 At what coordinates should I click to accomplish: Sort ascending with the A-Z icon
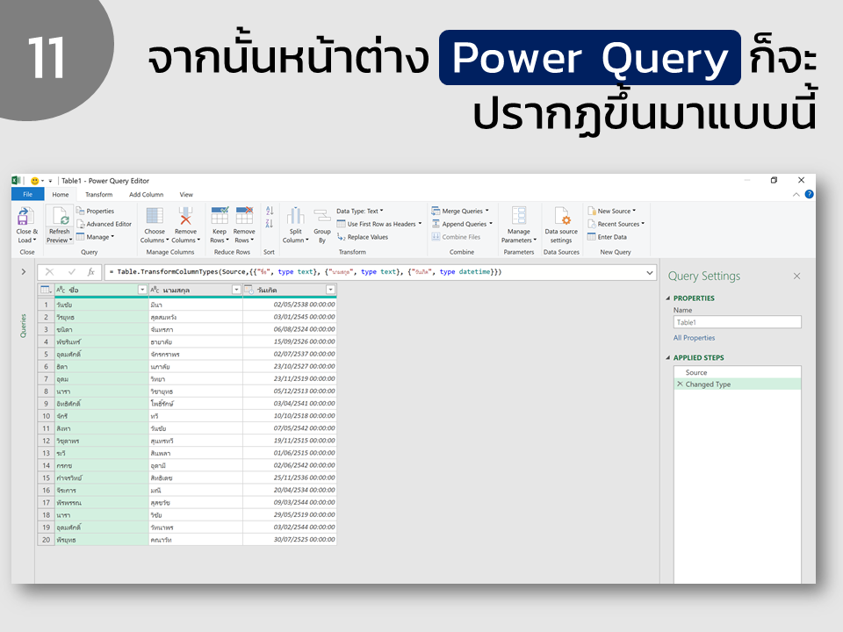[x=270, y=211]
